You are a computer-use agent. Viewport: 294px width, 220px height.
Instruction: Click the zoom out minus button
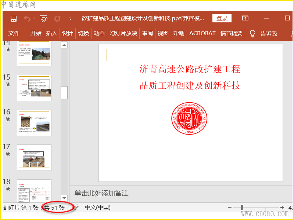point(230,208)
